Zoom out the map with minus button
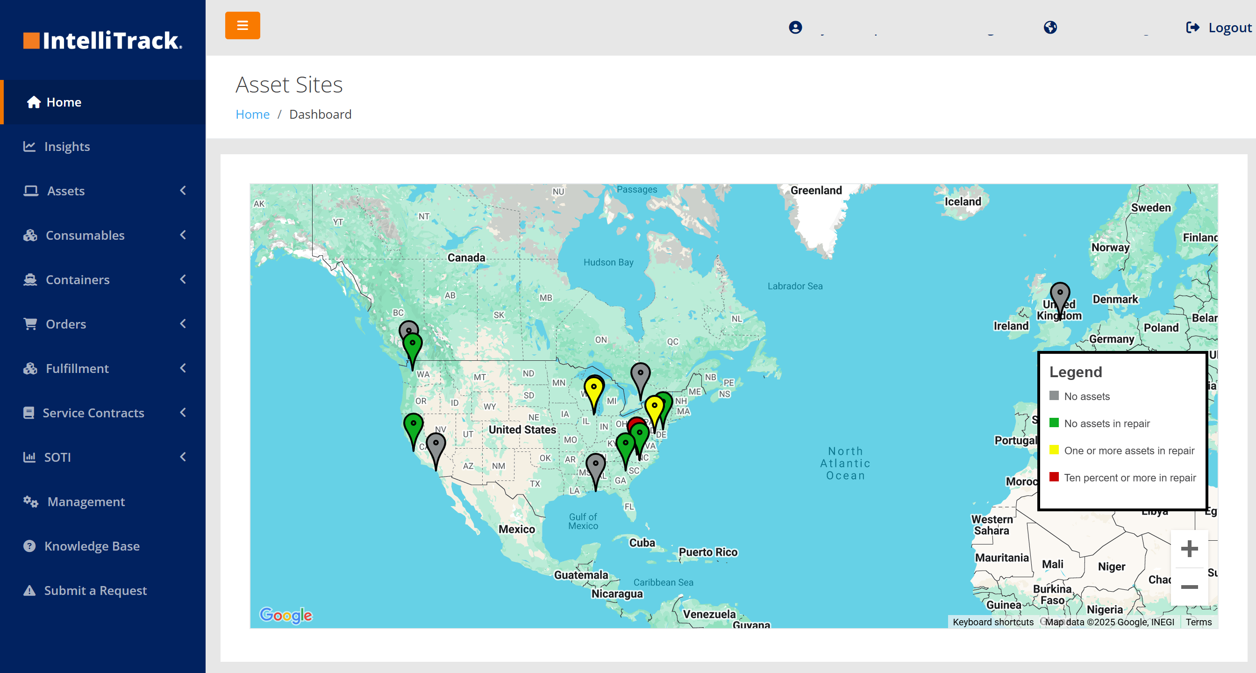Screen dimensions: 1256x673 [1189, 587]
